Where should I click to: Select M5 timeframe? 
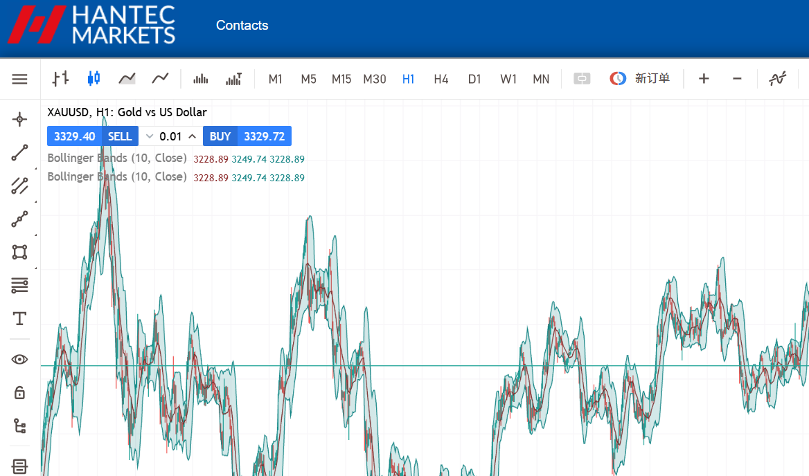tap(308, 79)
